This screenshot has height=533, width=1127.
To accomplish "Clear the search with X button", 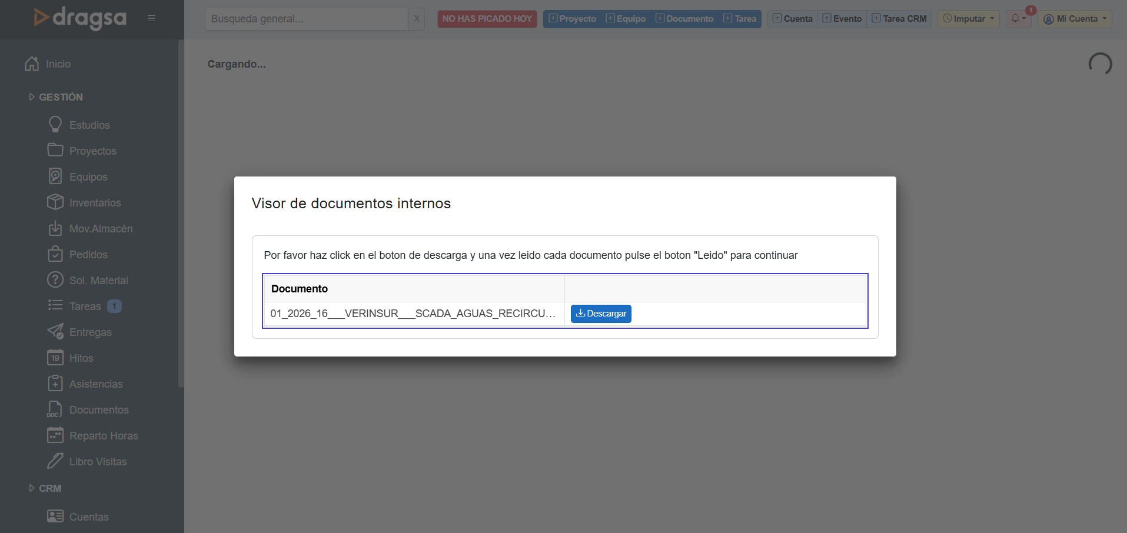I will pyautogui.click(x=417, y=19).
